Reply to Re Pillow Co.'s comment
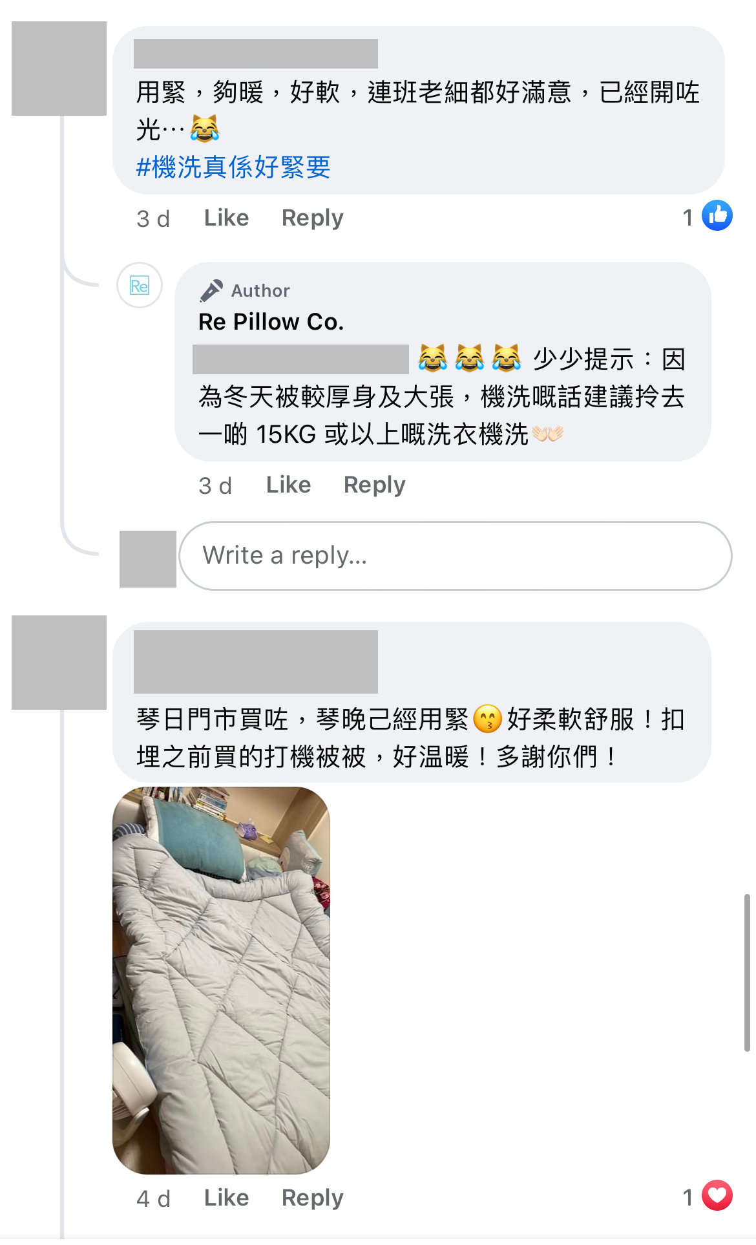The image size is (756, 1245). (375, 485)
